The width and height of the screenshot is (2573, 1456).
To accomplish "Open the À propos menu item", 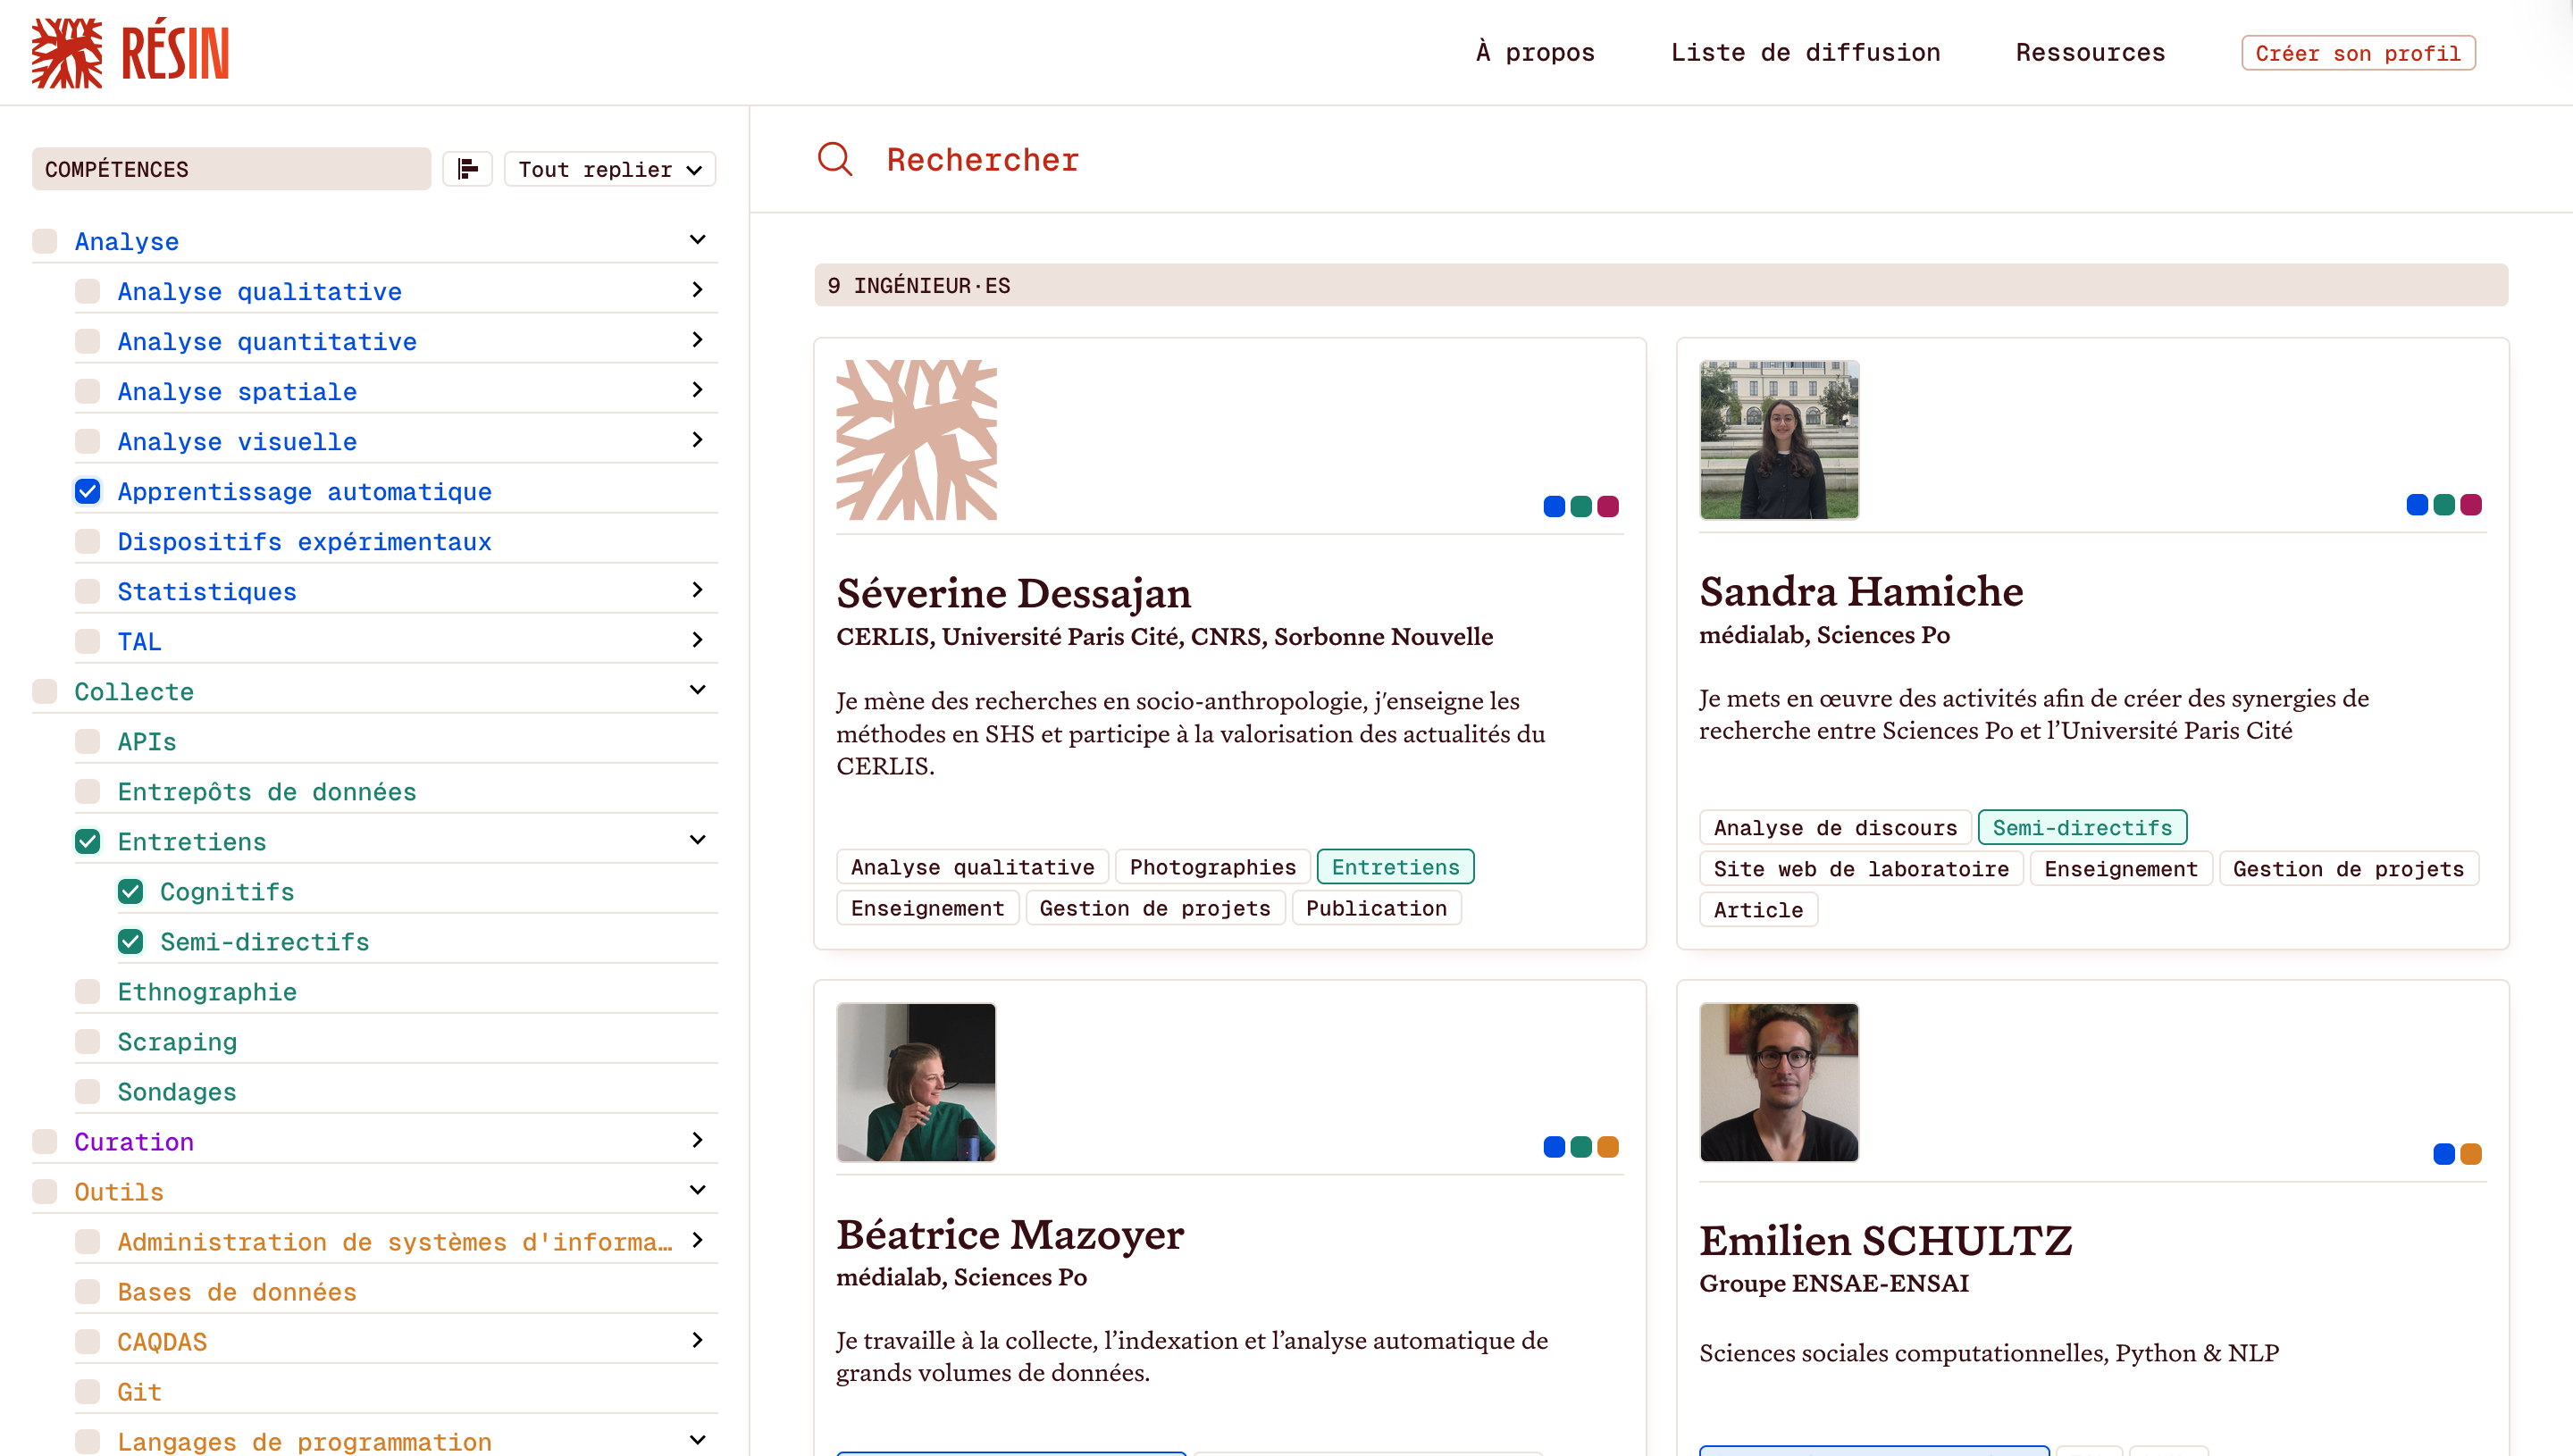I will (1534, 53).
